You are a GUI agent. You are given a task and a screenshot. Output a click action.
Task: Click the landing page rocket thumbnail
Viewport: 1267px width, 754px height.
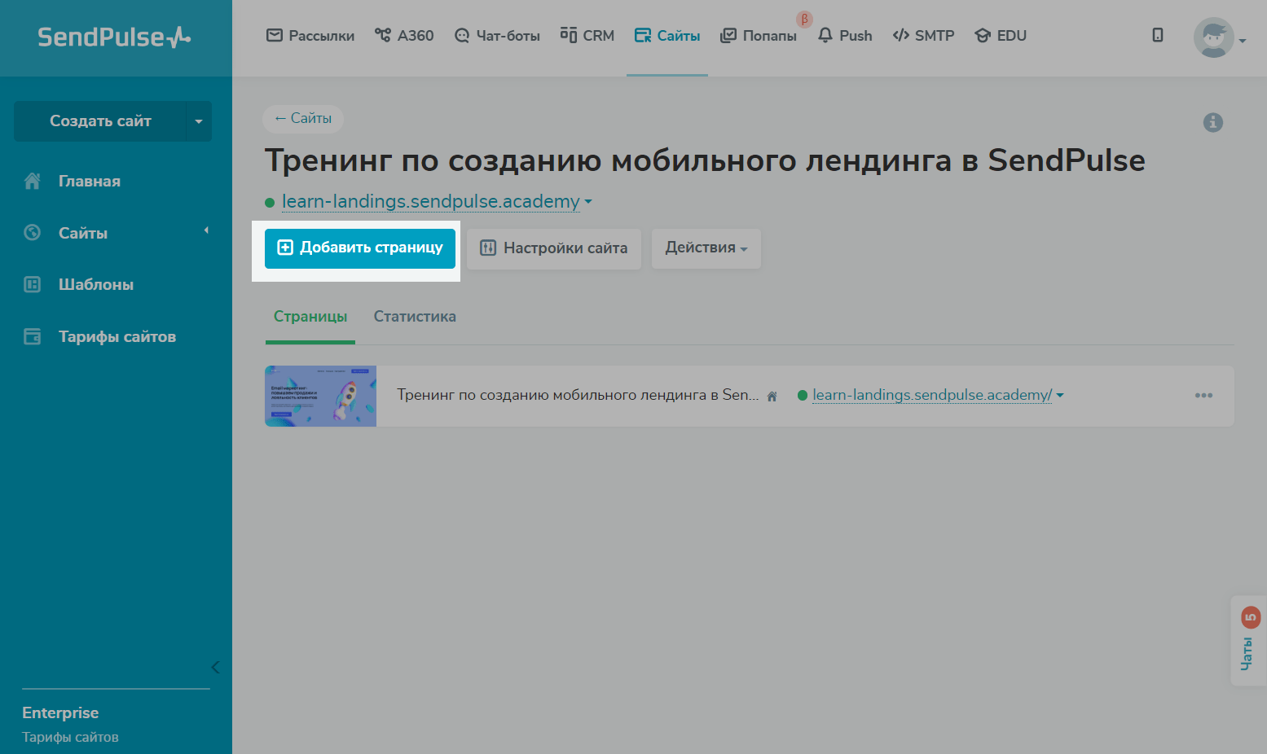click(320, 397)
